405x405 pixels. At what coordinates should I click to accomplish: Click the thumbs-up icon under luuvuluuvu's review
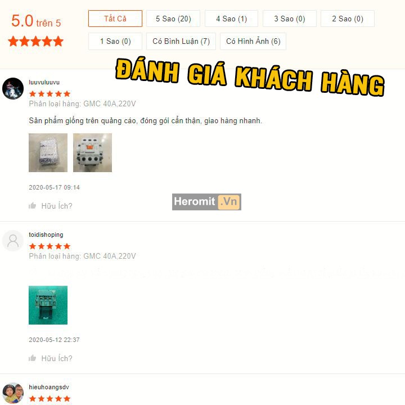(x=32, y=206)
